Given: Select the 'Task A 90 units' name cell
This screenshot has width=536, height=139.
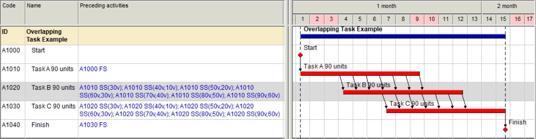Looking at the screenshot, I should point(51,73).
